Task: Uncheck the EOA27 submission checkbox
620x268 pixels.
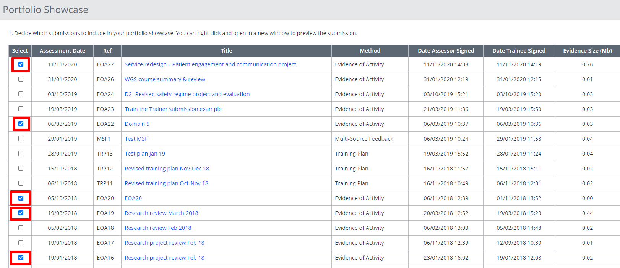Action: (21, 64)
